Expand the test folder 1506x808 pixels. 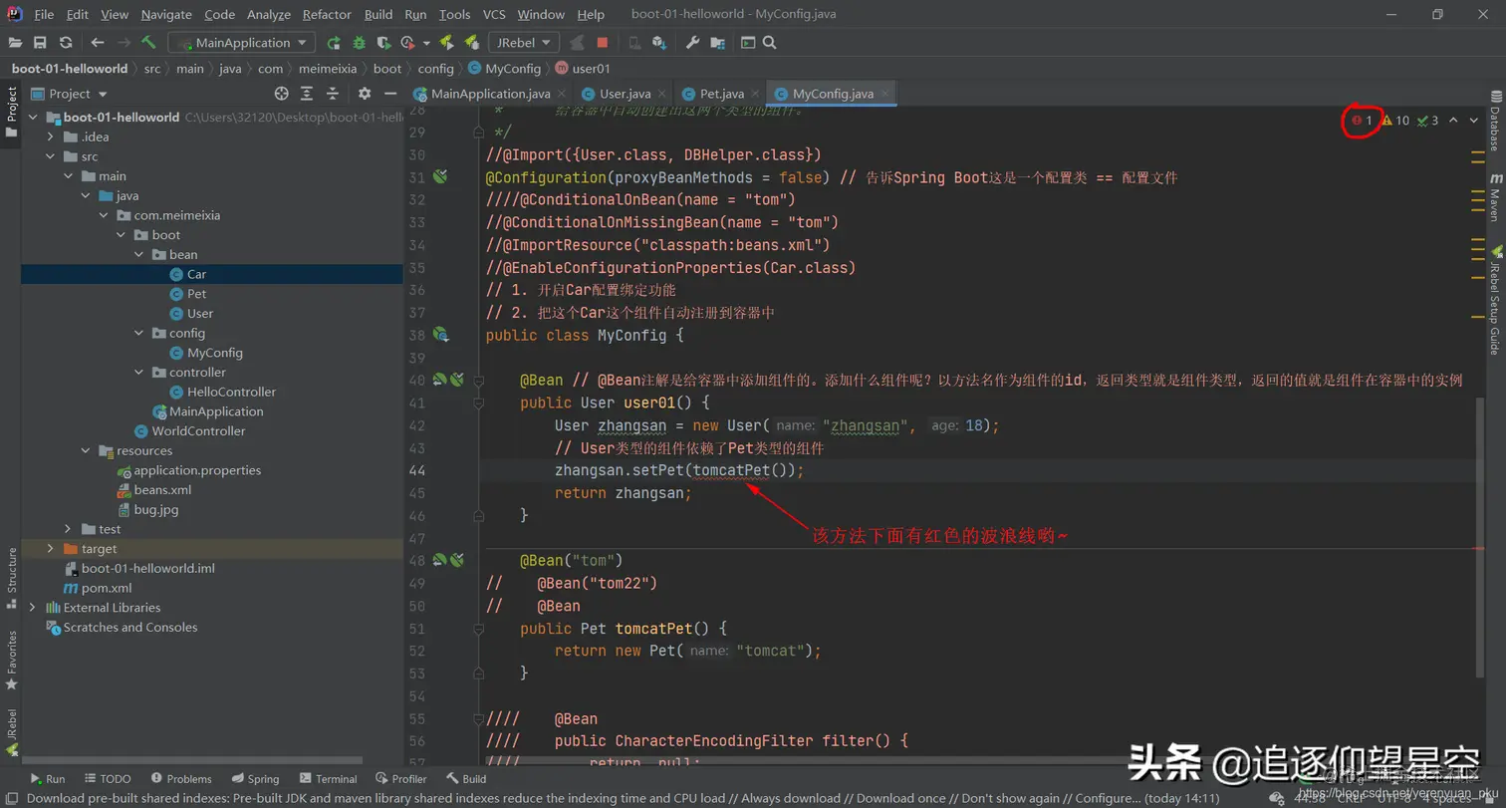pos(68,529)
